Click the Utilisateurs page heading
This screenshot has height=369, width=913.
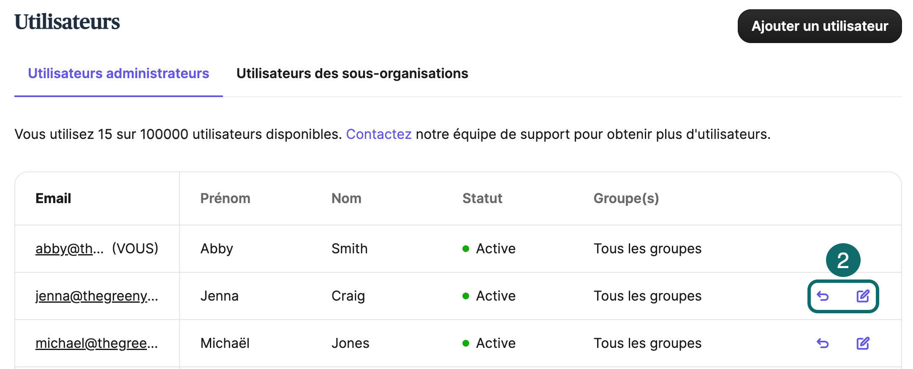point(67,22)
